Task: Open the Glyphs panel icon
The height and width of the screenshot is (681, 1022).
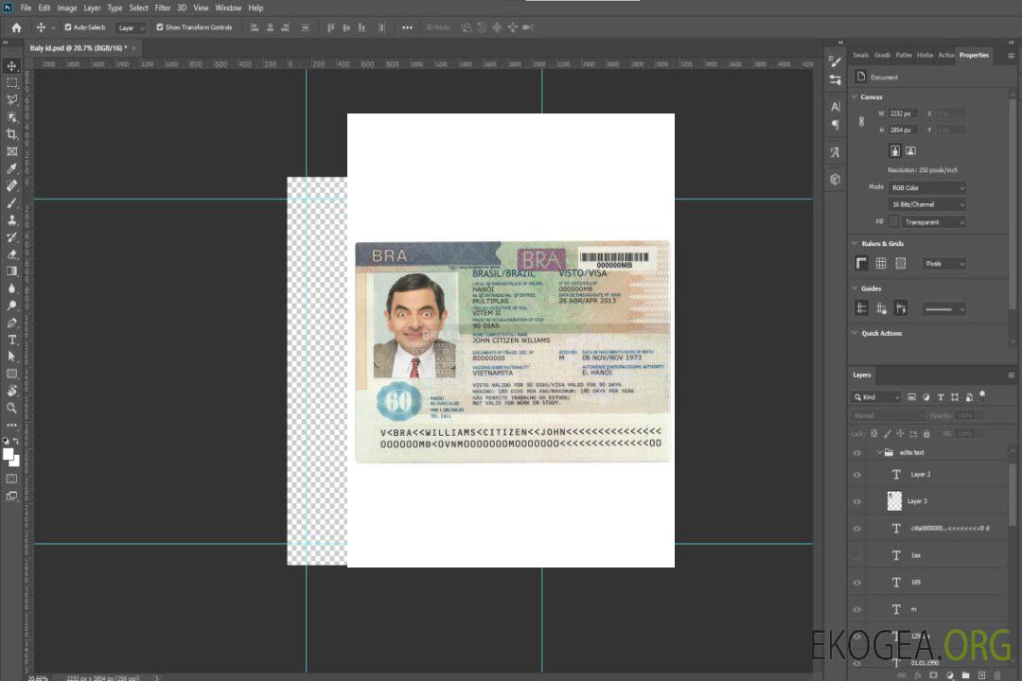Action: pyautogui.click(x=835, y=152)
